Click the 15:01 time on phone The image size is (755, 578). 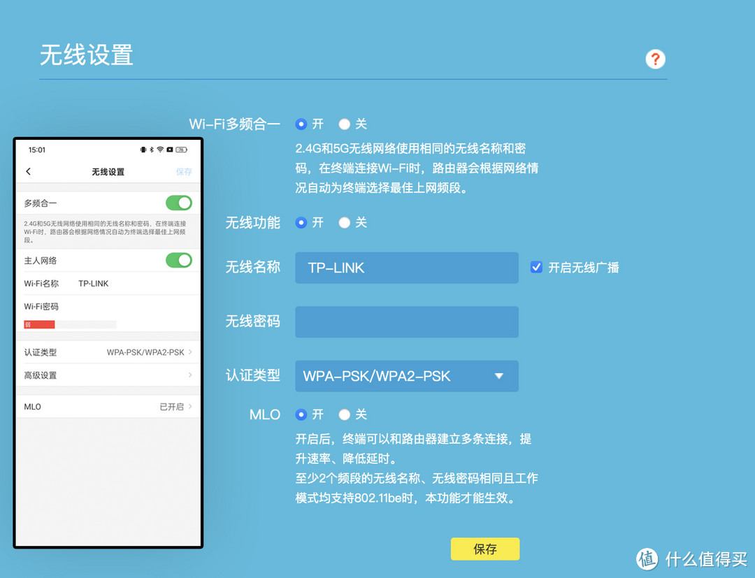point(36,150)
